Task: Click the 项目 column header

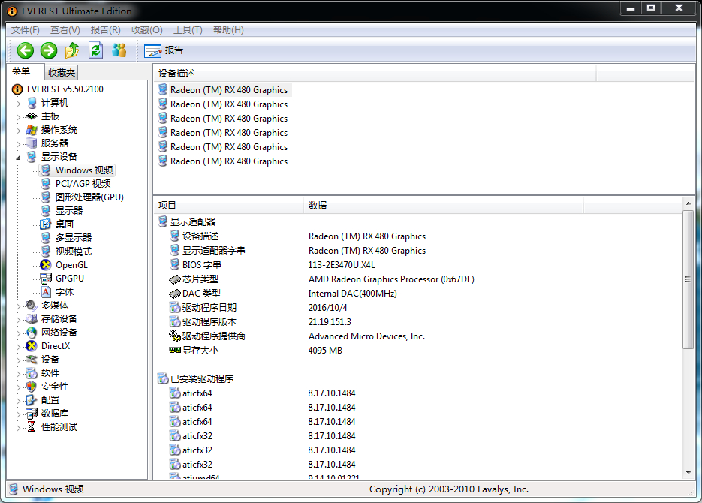Action: tap(229, 206)
